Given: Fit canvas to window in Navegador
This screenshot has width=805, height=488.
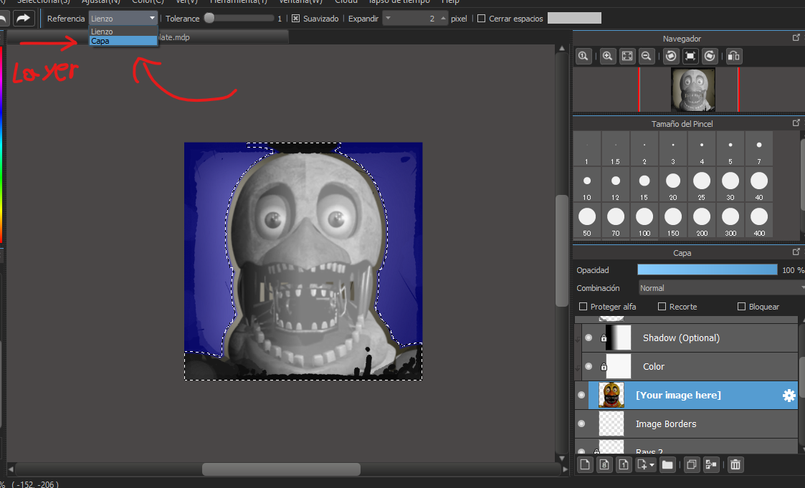Looking at the screenshot, I should coord(627,56).
